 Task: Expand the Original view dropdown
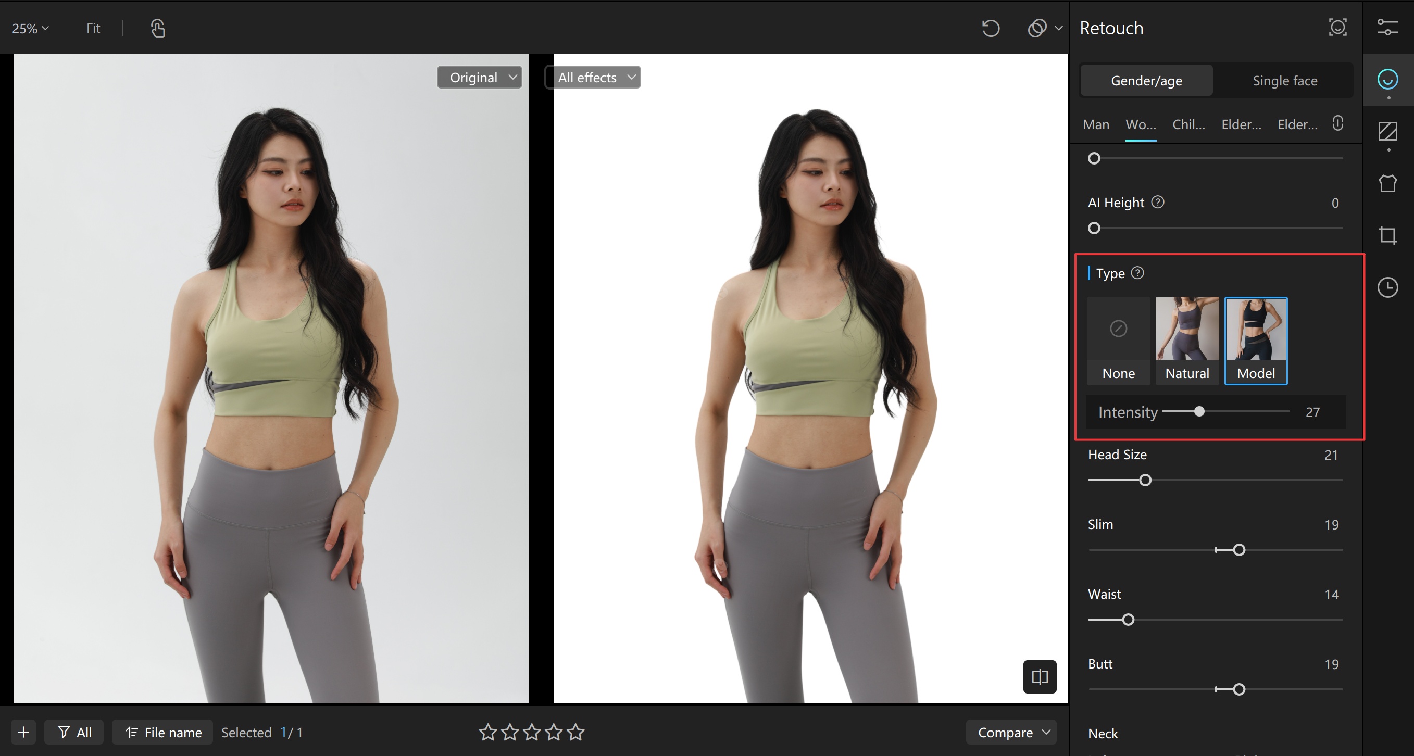click(479, 78)
